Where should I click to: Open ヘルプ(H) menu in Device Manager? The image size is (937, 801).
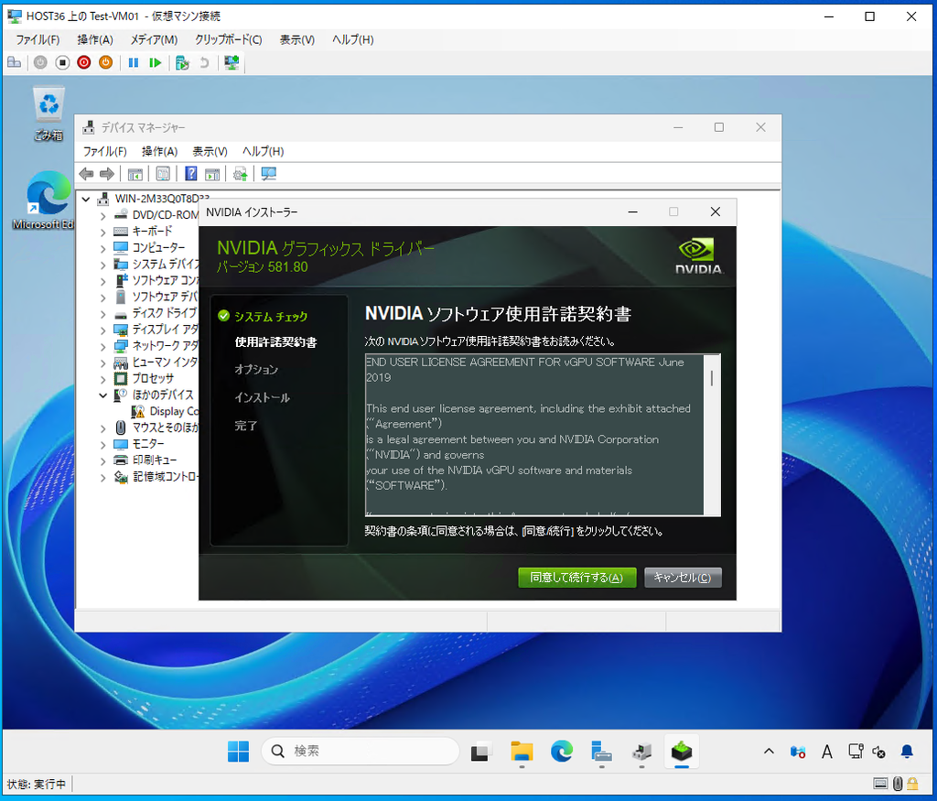click(263, 151)
